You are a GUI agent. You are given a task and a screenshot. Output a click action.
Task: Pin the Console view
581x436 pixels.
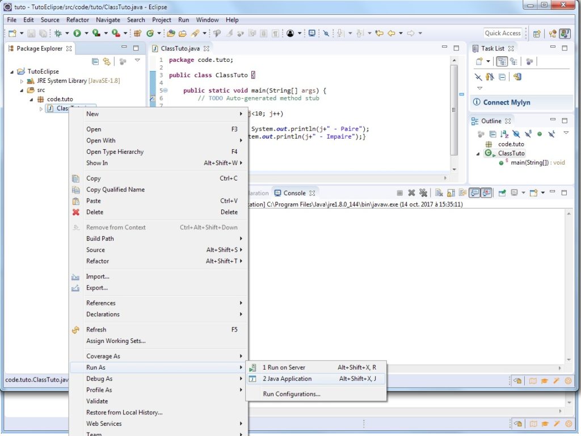[x=462, y=192]
